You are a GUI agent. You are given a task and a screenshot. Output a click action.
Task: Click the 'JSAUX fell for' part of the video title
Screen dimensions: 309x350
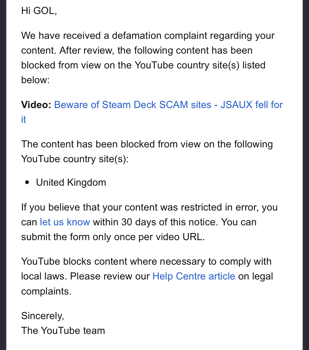(252, 105)
